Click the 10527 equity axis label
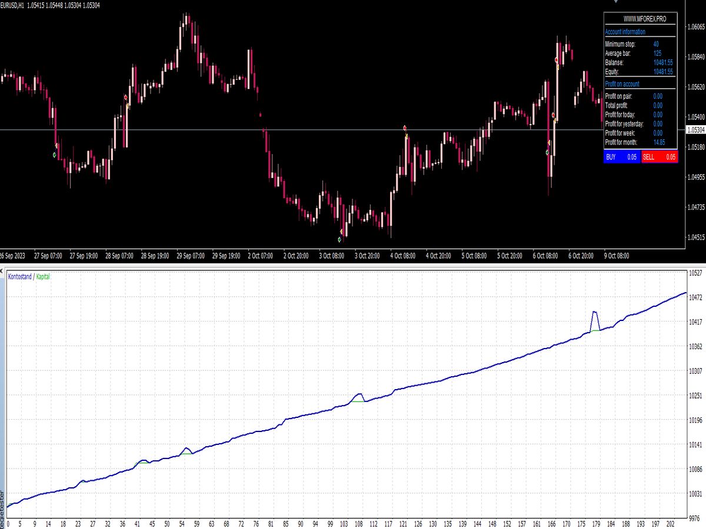Viewport: 706px width, 529px height. click(x=697, y=273)
